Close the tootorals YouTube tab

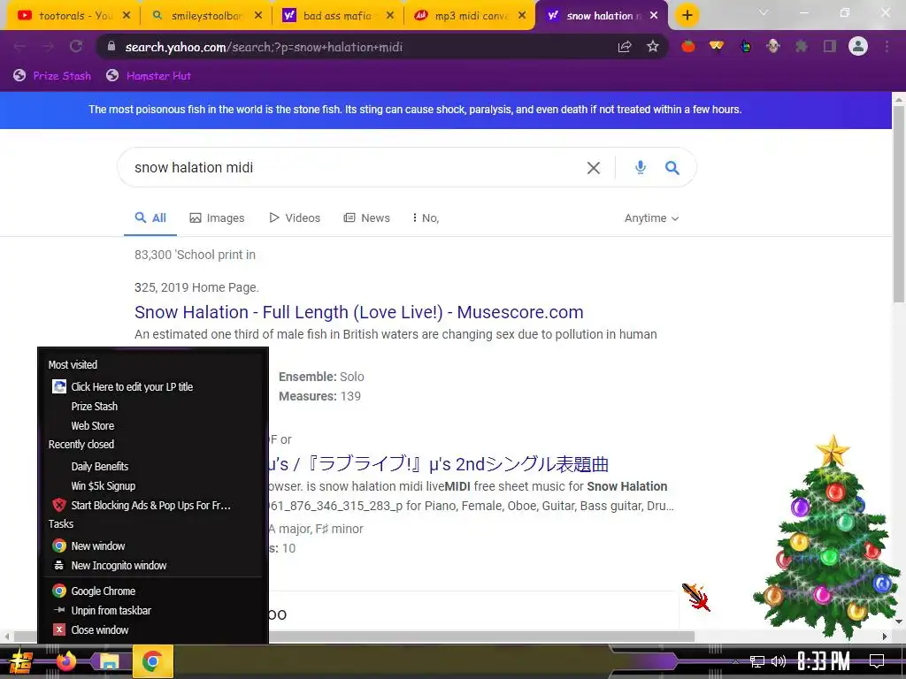click(x=127, y=16)
